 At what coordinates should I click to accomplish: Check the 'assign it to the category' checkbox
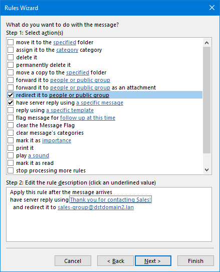[x=11, y=50]
